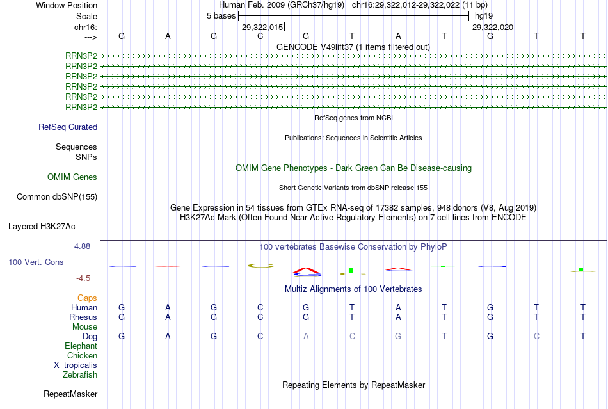Click the RefSeq Curated gene line
The height and width of the screenshot is (409, 608).
click(354, 127)
